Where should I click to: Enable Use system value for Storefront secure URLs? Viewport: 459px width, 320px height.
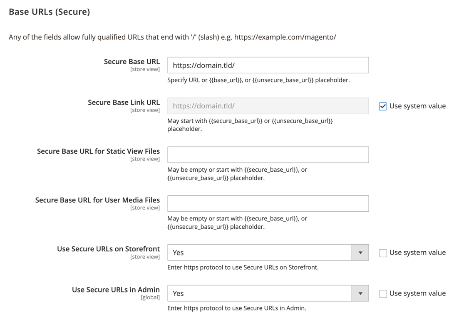click(x=383, y=252)
